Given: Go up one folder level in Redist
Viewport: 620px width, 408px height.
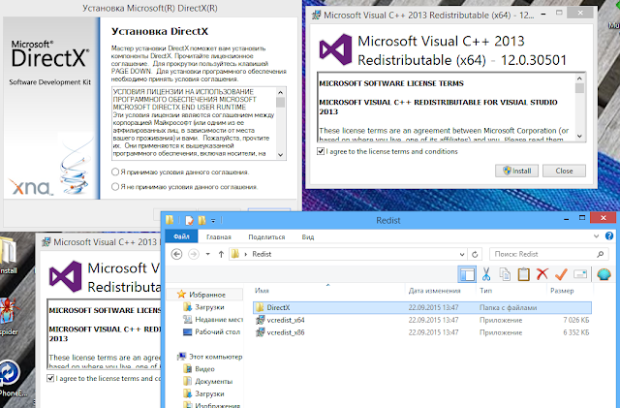Looking at the screenshot, I should click(221, 254).
